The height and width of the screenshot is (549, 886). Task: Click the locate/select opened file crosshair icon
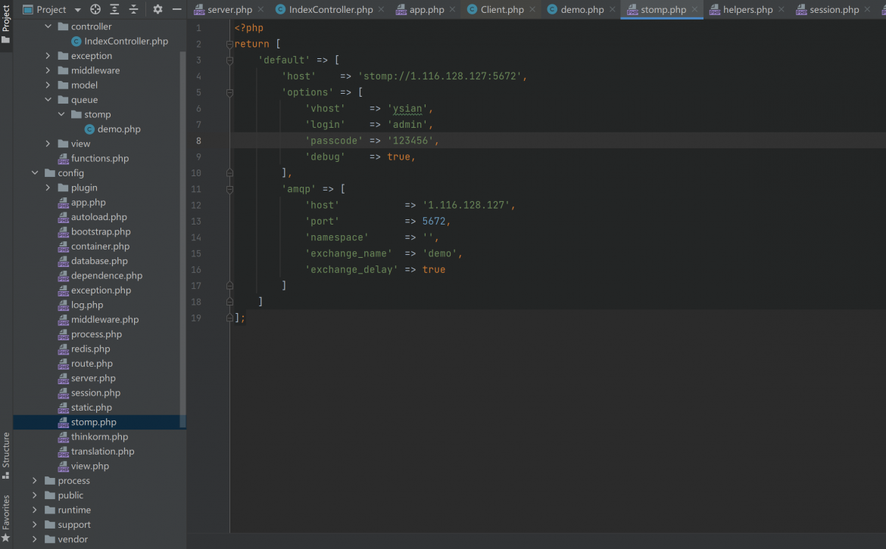click(95, 9)
